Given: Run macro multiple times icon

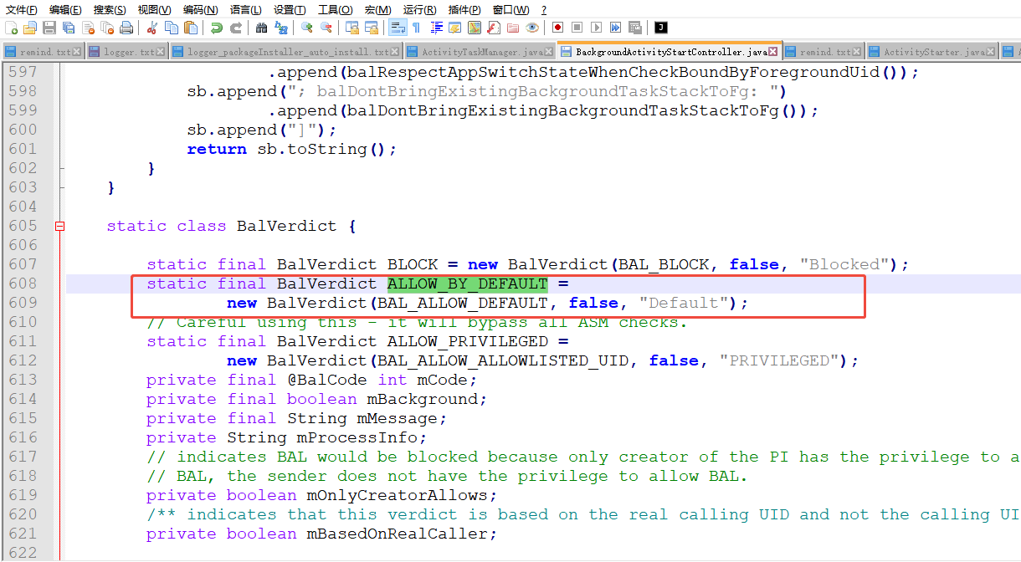Looking at the screenshot, I should [x=615, y=28].
